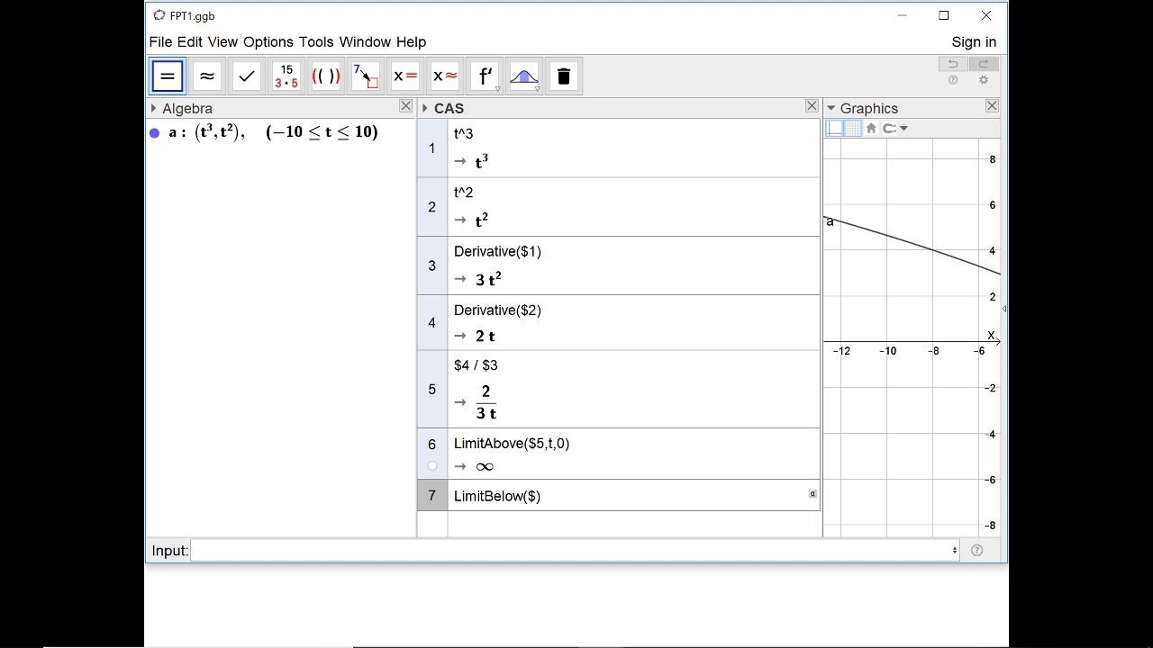Toggle CAS row 6 output visibility circle
This screenshot has height=648, width=1153.
[432, 466]
